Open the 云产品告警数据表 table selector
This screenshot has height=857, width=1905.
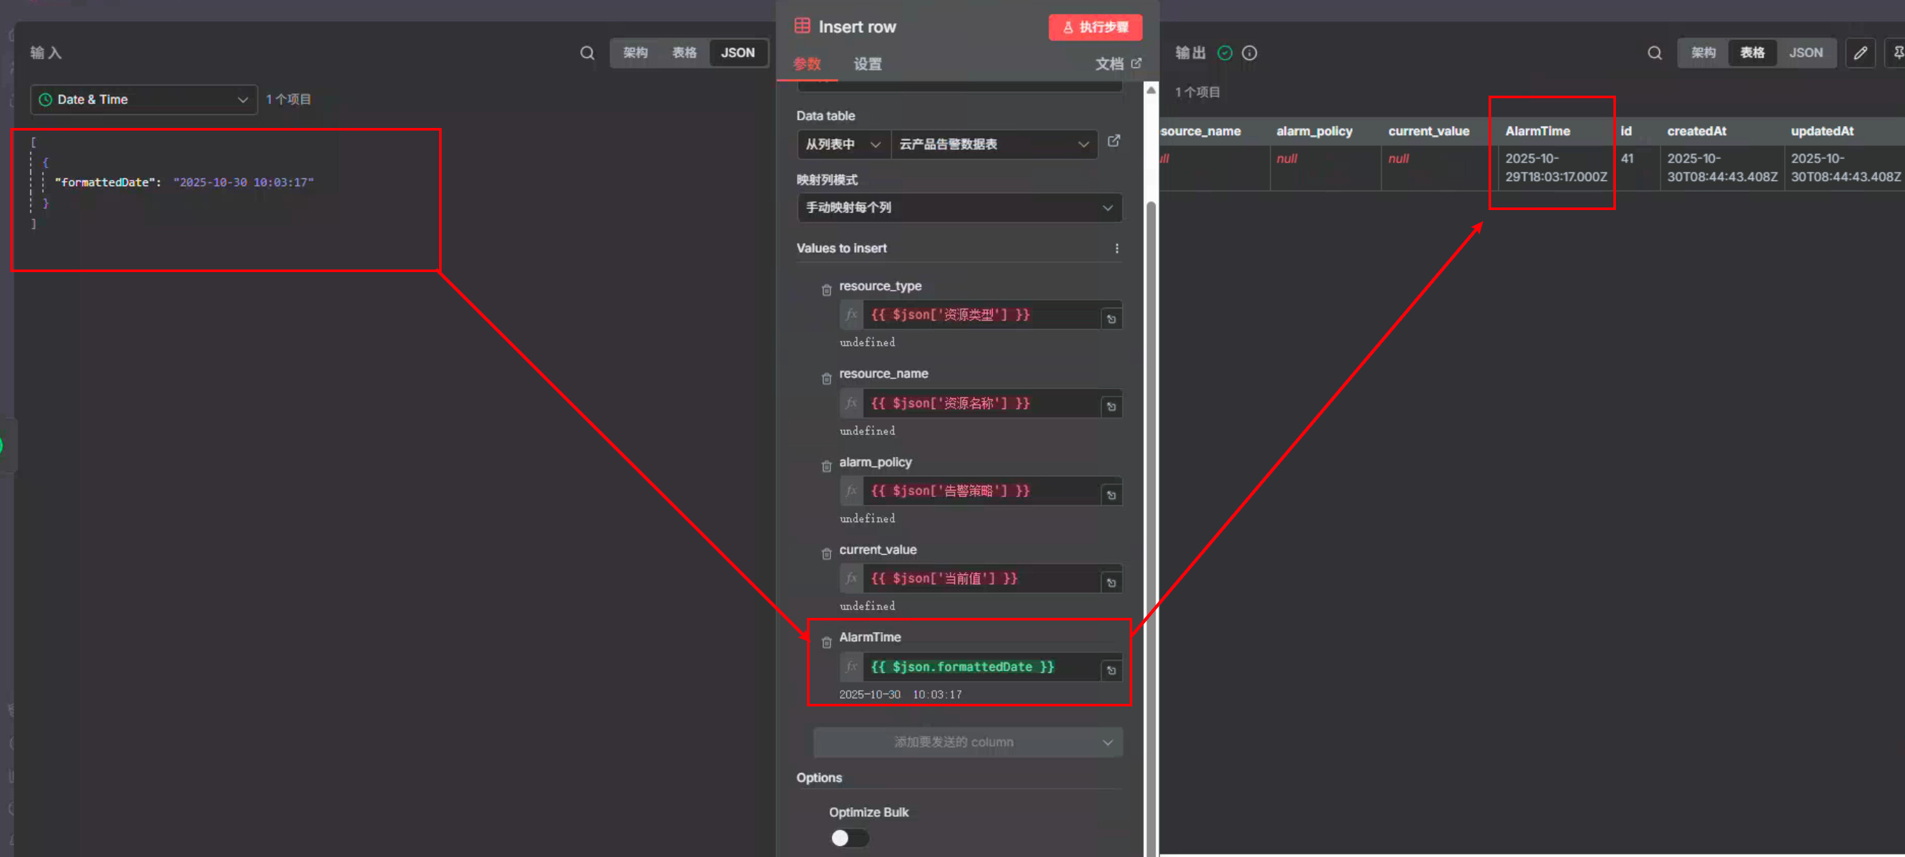tap(993, 144)
